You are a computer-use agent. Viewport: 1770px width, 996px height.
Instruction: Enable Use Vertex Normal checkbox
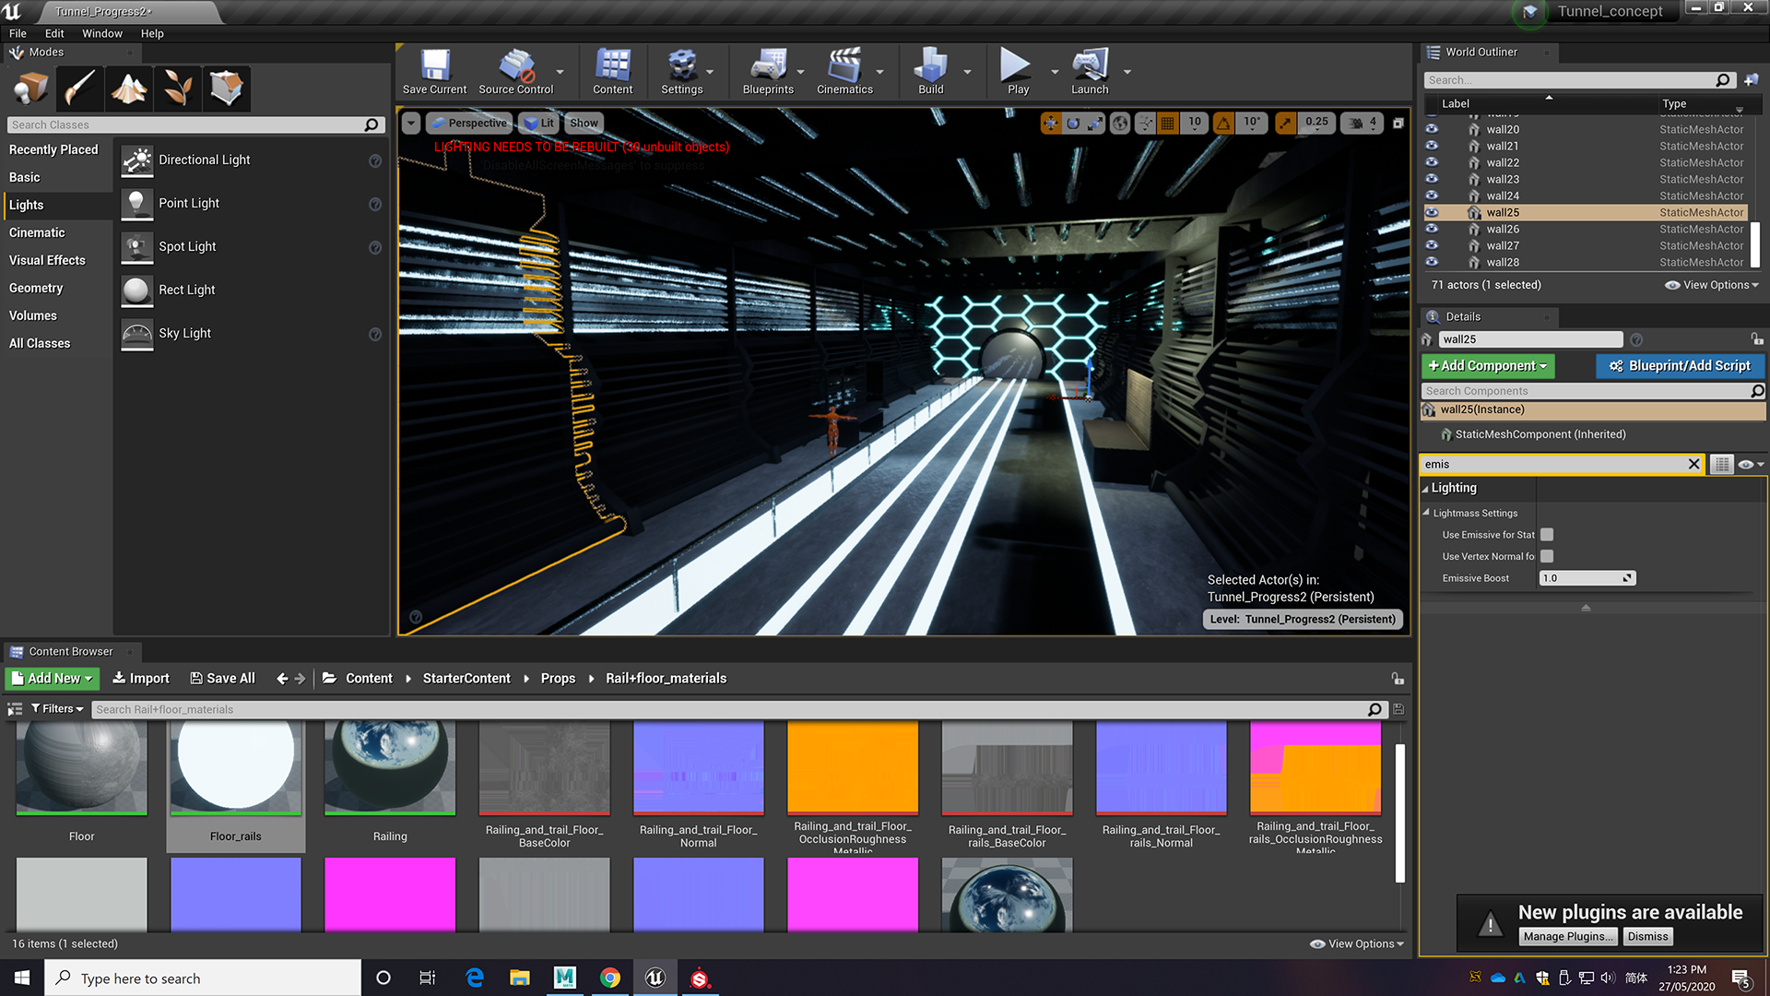pos(1547,556)
